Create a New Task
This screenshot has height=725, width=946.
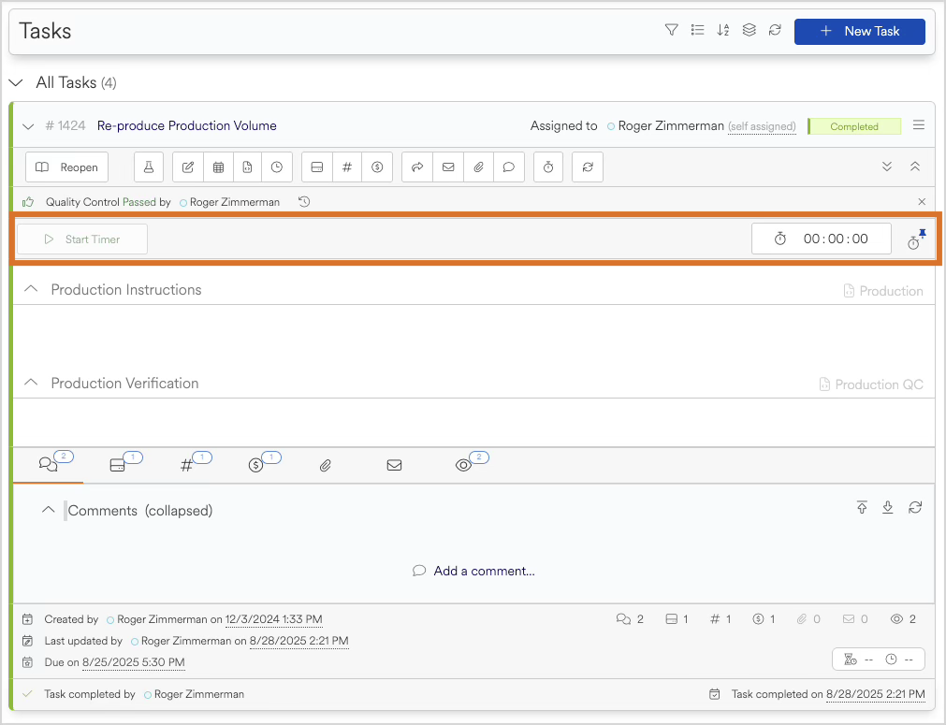coord(859,32)
